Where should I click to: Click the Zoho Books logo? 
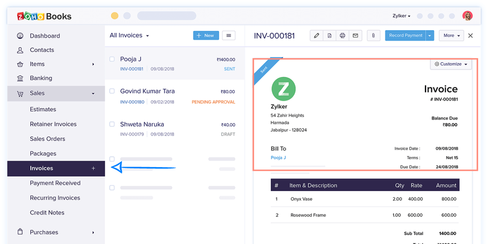point(44,16)
